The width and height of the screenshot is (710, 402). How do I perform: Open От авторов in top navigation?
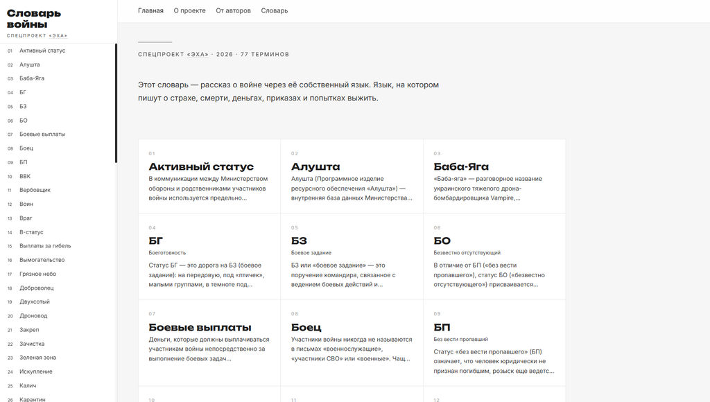[233, 10]
